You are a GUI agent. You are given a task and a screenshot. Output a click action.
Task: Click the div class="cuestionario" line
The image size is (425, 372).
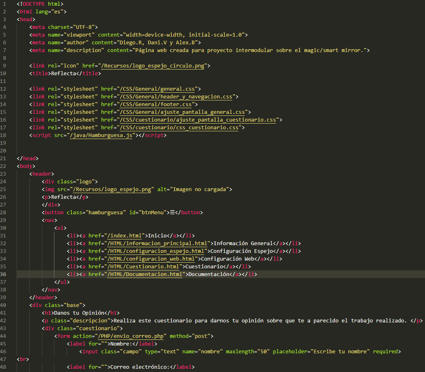(82, 329)
